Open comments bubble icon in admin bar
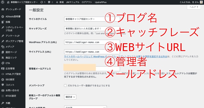Screen dimensions: 204x108 point(49,2)
